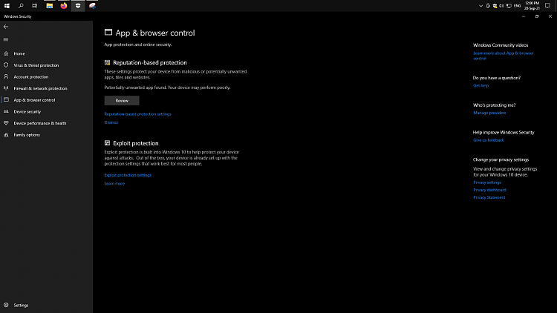Click the App & browser control sidebar icon
The height and width of the screenshot is (313, 557).
6,100
